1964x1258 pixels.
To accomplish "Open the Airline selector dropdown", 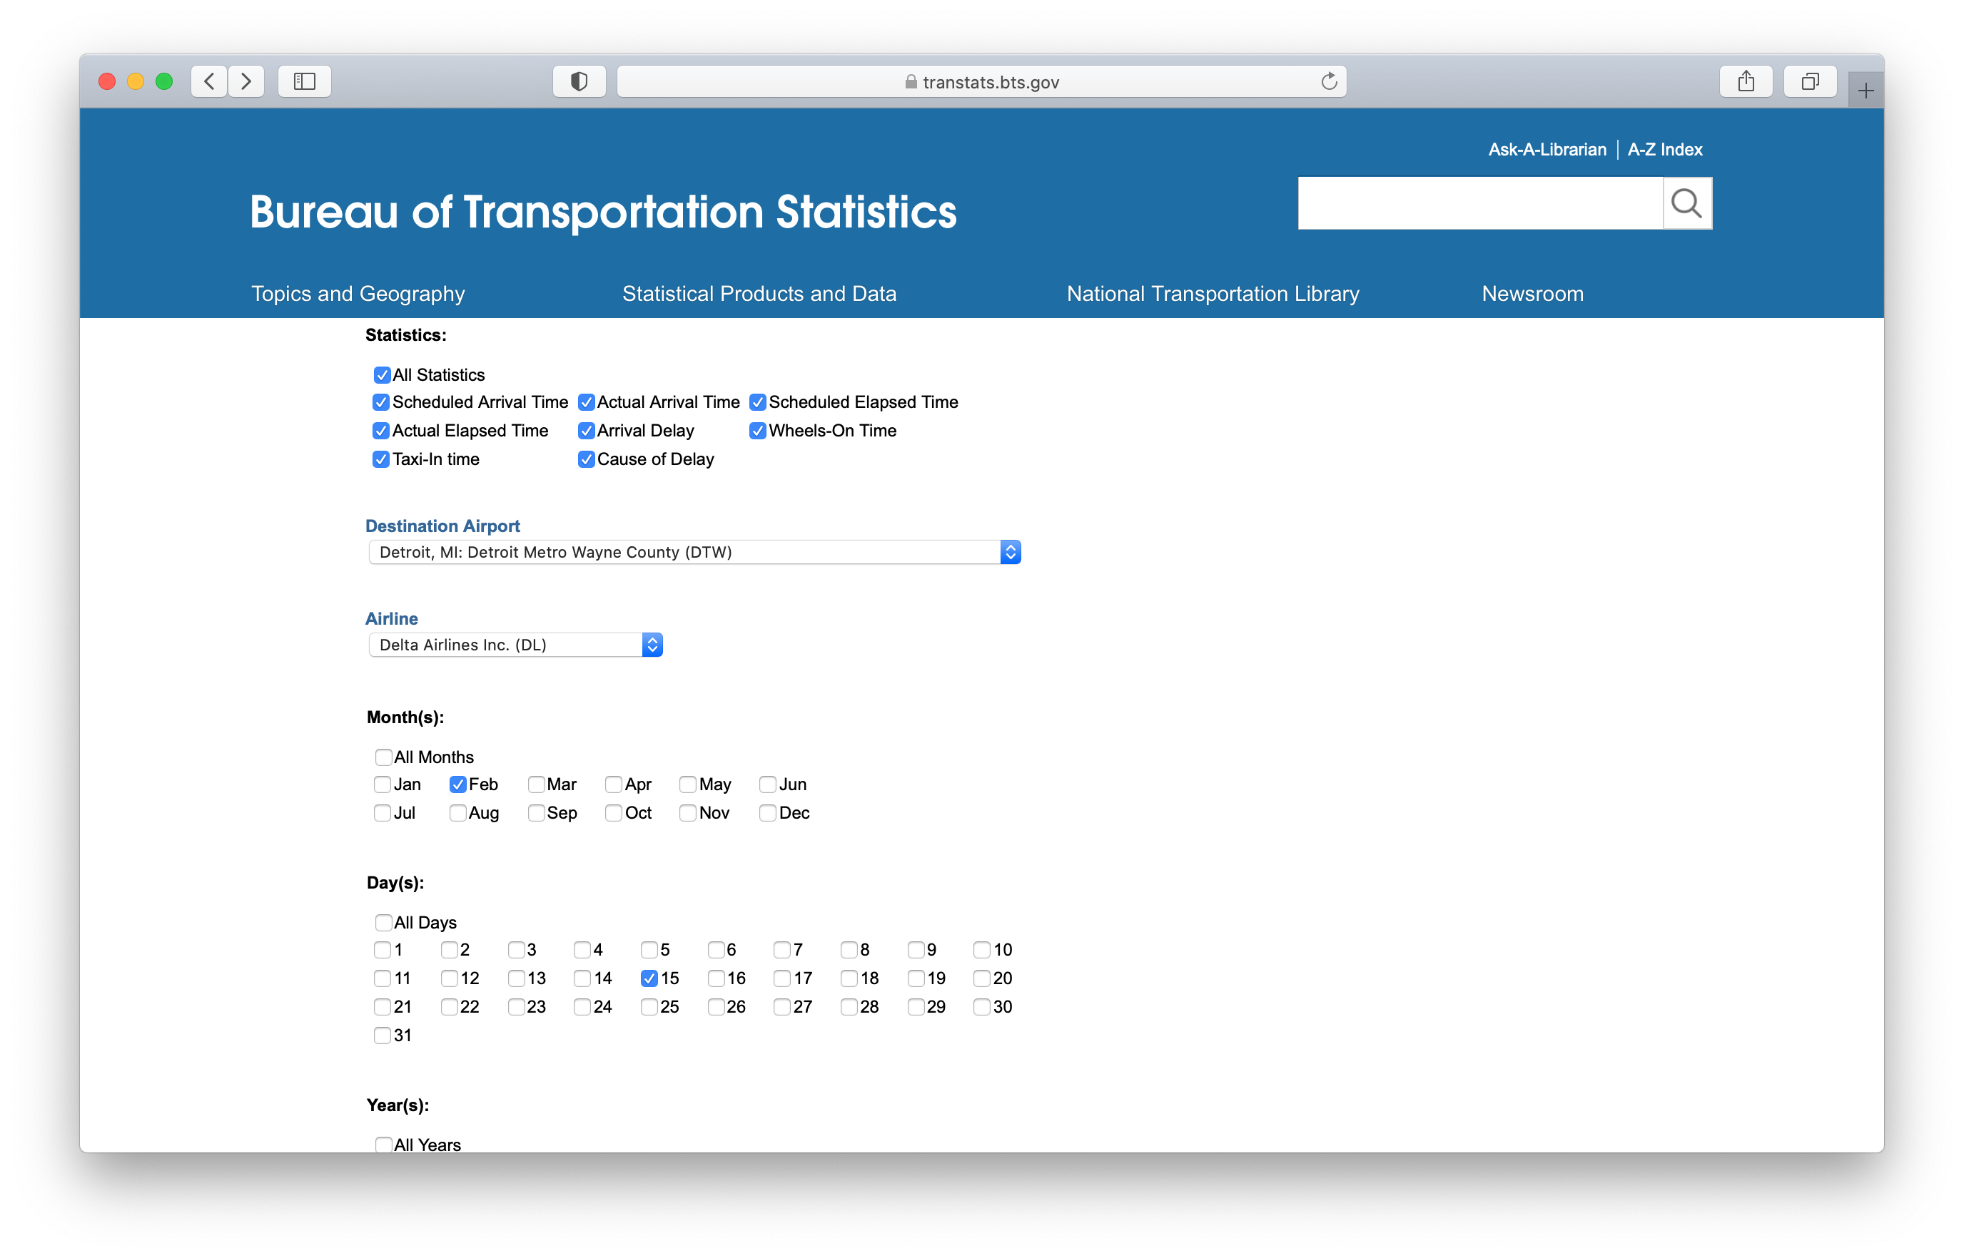I will click(652, 644).
